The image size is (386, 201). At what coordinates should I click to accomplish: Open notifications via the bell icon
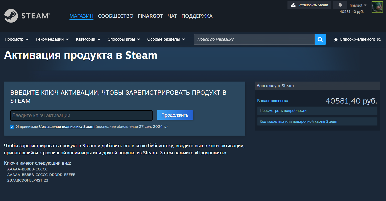pyautogui.click(x=340, y=5)
